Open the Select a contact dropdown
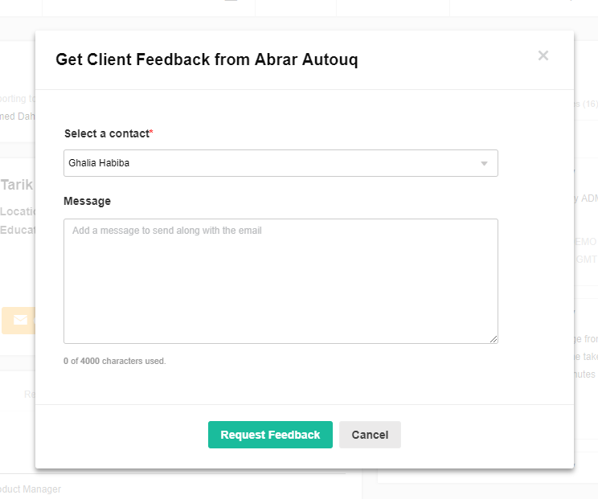 pos(281,163)
